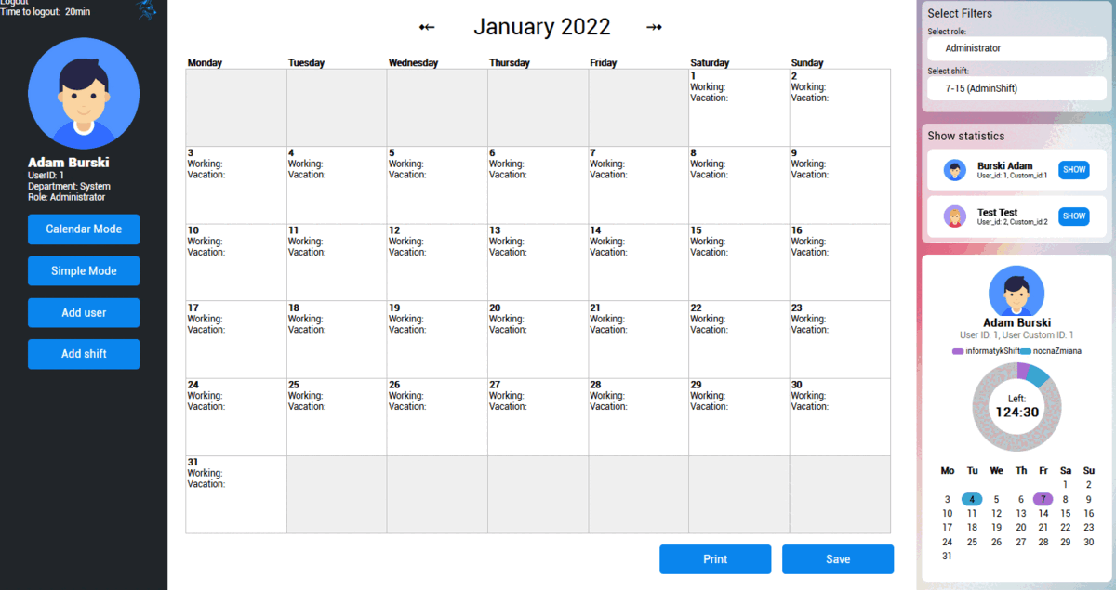The width and height of the screenshot is (1116, 590).
Task: Select day 14 in the mini calendar
Action: (1043, 513)
